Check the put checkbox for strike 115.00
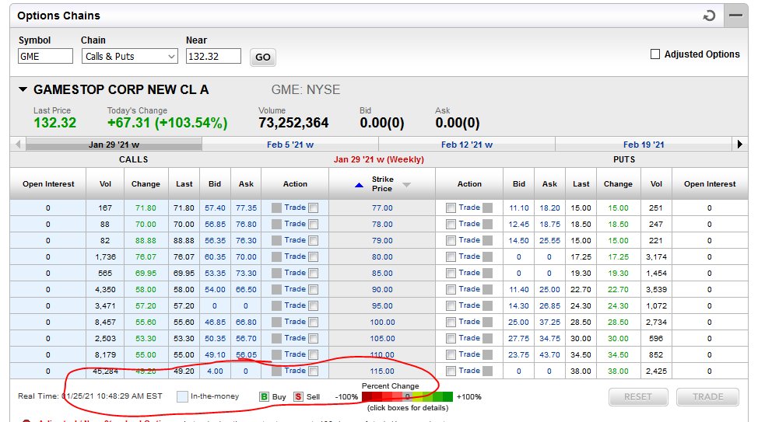The height and width of the screenshot is (422, 779). click(451, 372)
